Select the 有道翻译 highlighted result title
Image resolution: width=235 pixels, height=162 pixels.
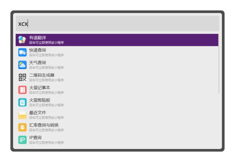(38, 38)
